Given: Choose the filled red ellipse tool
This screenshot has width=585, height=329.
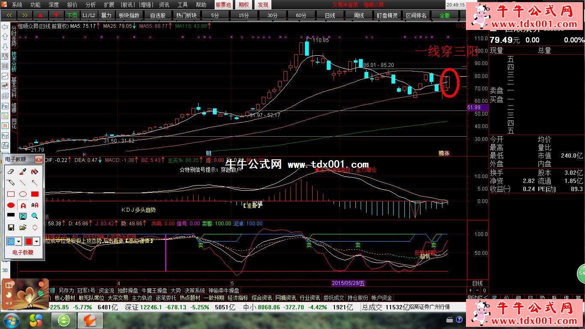Looking at the screenshot, I should (x=11, y=205).
